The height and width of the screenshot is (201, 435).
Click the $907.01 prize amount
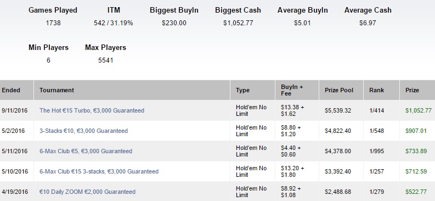coord(416,131)
